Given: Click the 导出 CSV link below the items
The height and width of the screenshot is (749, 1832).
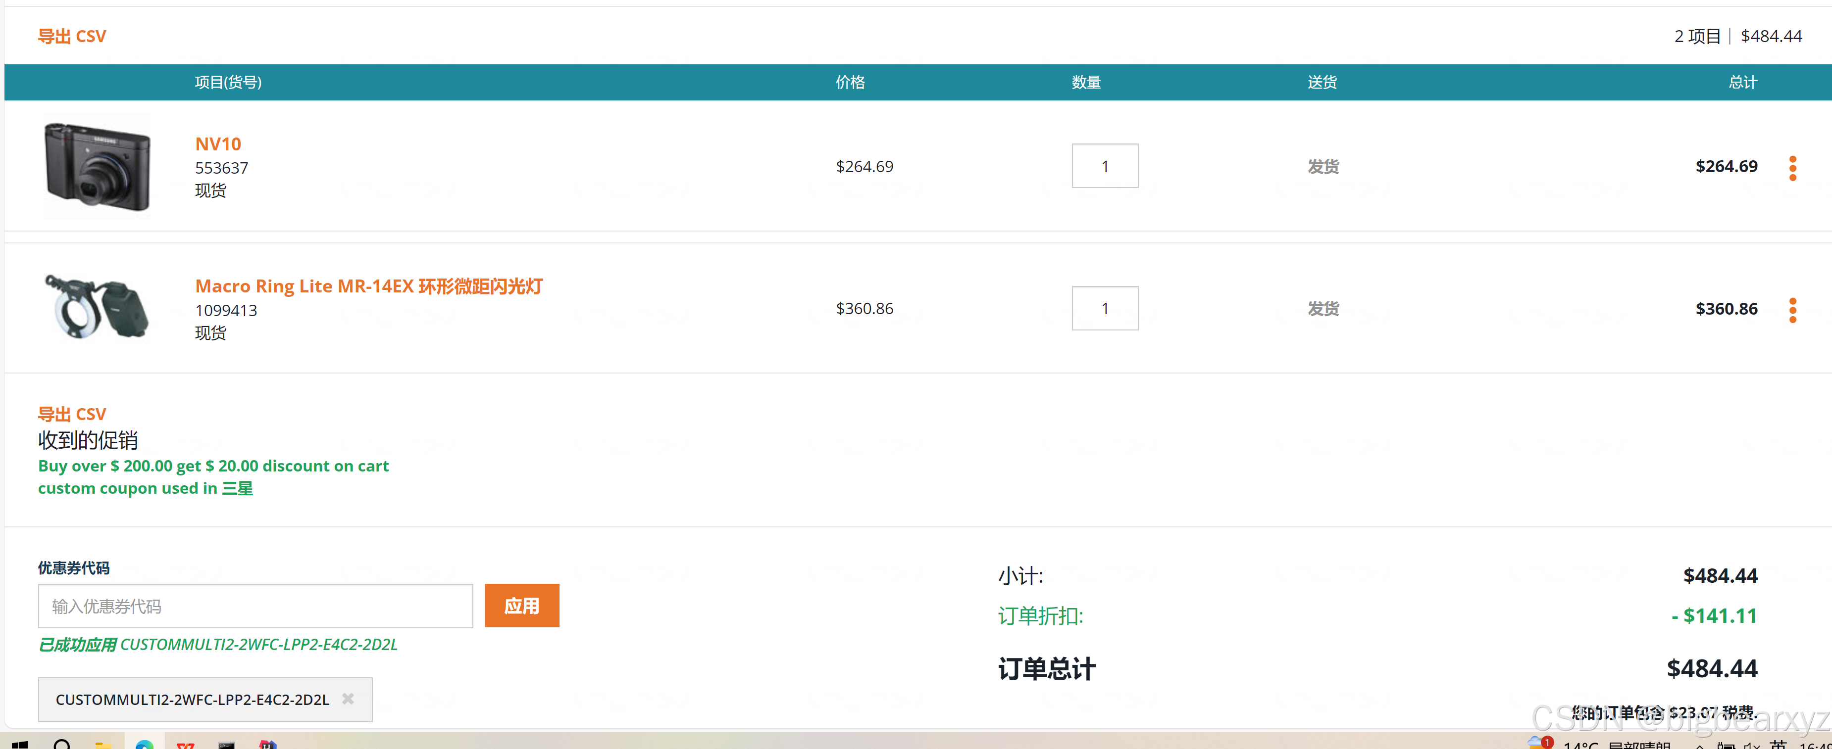Looking at the screenshot, I should tap(72, 414).
